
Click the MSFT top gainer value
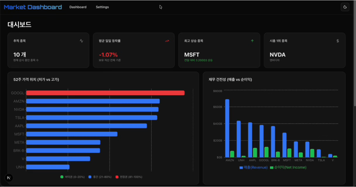click(192, 55)
